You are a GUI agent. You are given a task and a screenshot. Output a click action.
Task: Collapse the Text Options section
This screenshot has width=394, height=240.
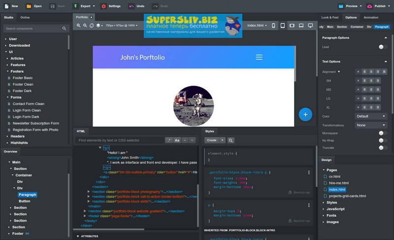coord(386,61)
